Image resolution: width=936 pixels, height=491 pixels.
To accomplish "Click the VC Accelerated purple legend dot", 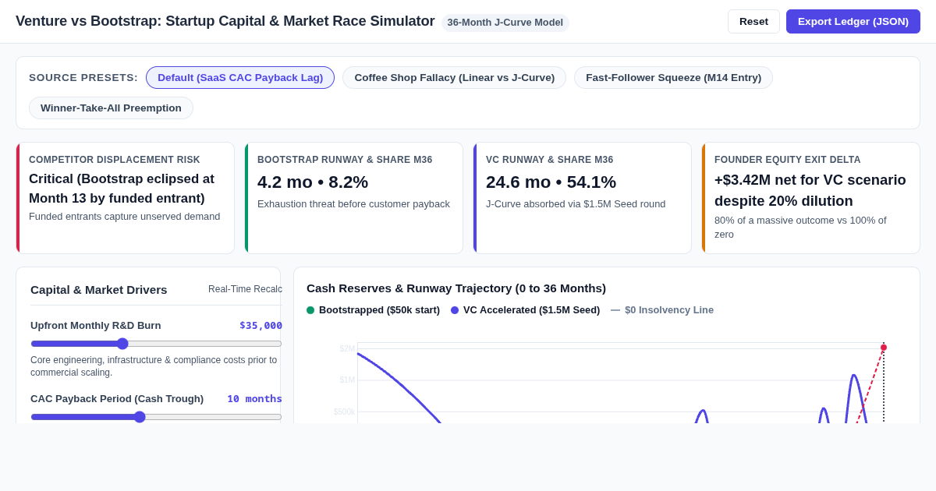I will pyautogui.click(x=455, y=310).
